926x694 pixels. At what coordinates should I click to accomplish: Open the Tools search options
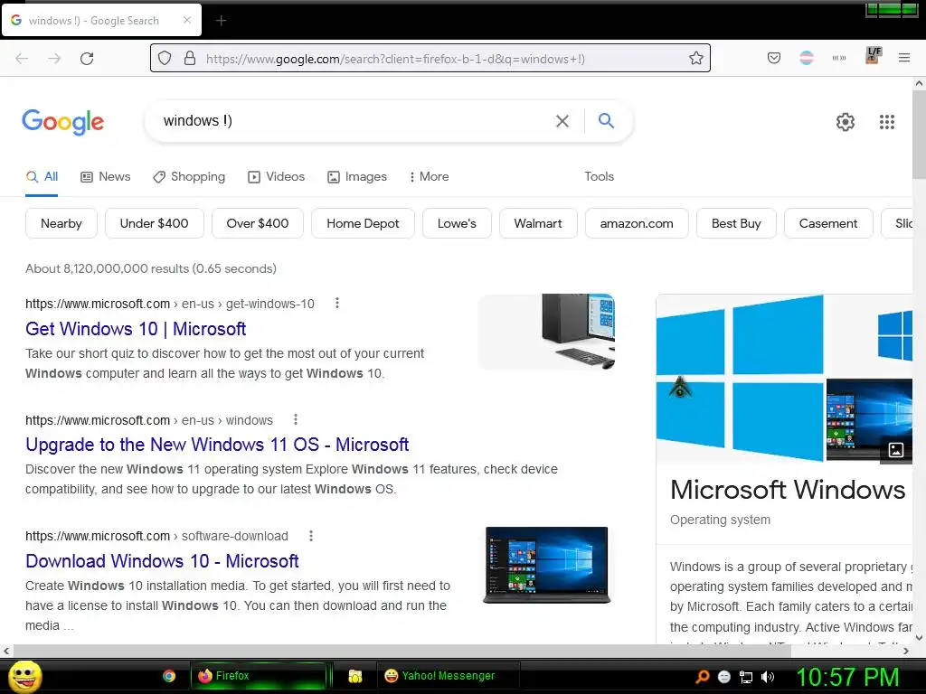click(x=599, y=176)
